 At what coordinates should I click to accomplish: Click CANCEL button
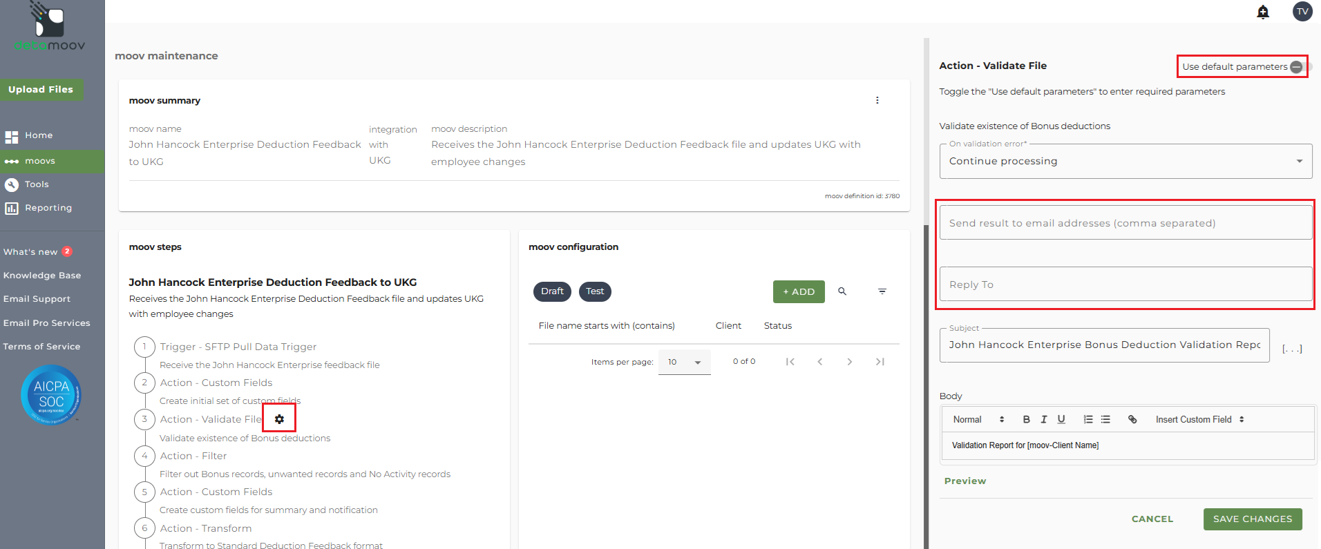1152,519
